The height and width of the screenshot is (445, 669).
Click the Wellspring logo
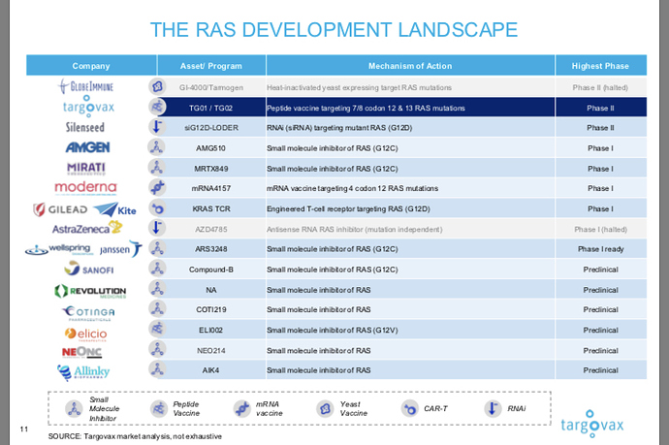point(58,249)
